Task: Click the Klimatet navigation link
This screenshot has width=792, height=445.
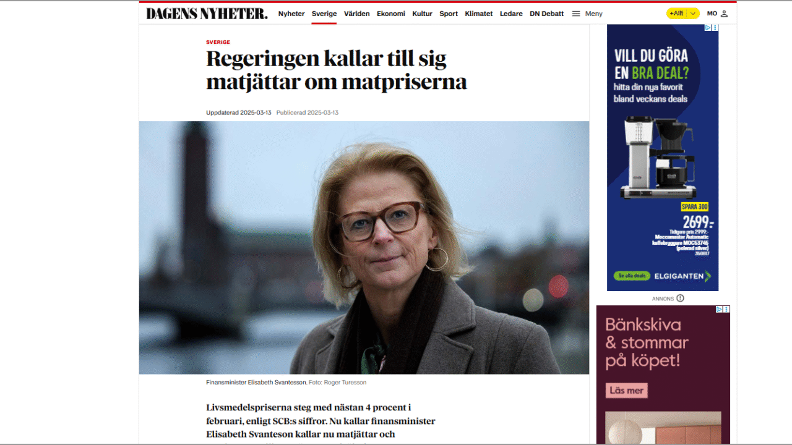Action: 479,14
